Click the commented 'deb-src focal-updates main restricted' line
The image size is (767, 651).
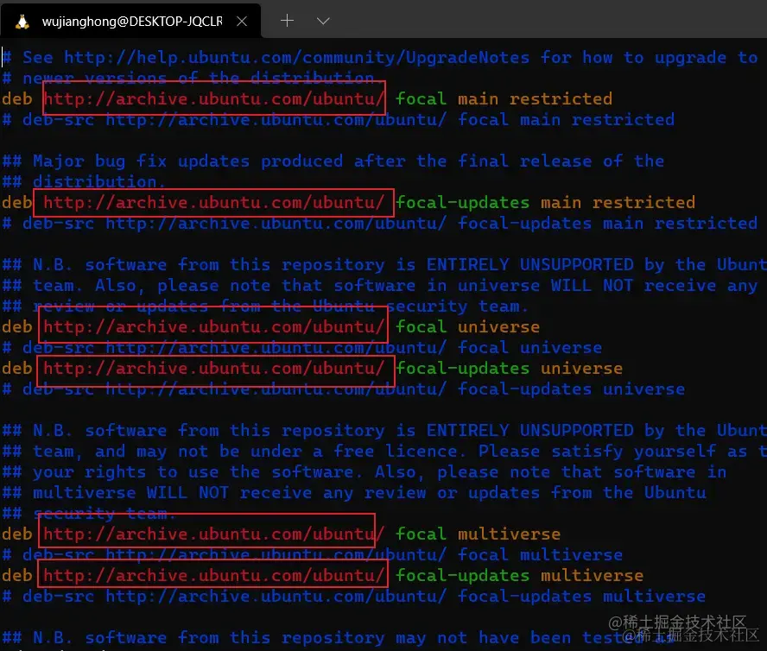pos(379,224)
